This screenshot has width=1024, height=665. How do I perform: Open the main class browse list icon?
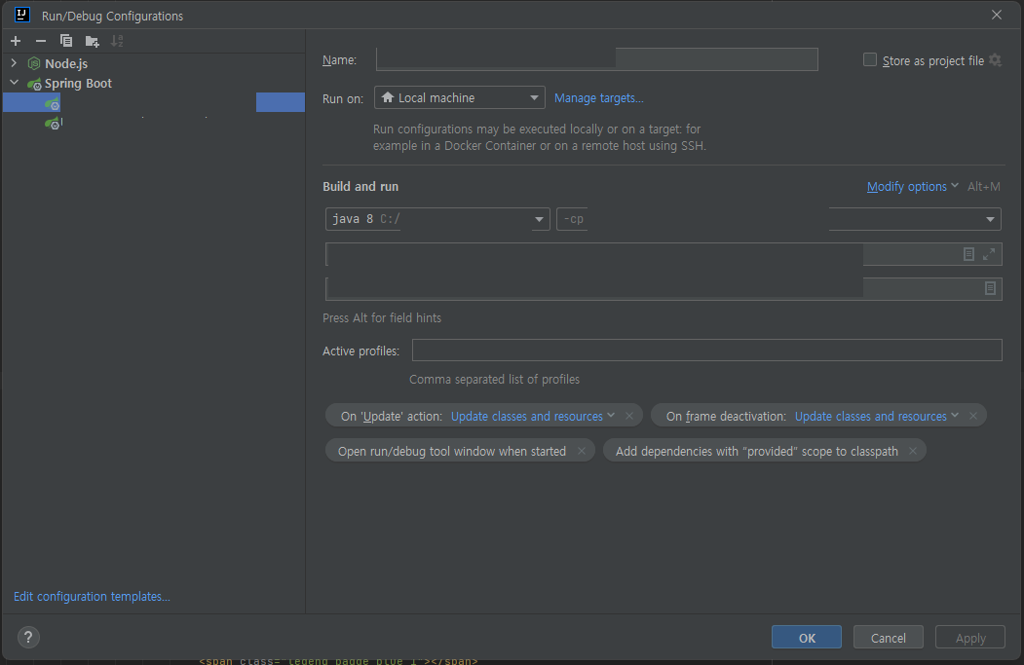tap(969, 254)
